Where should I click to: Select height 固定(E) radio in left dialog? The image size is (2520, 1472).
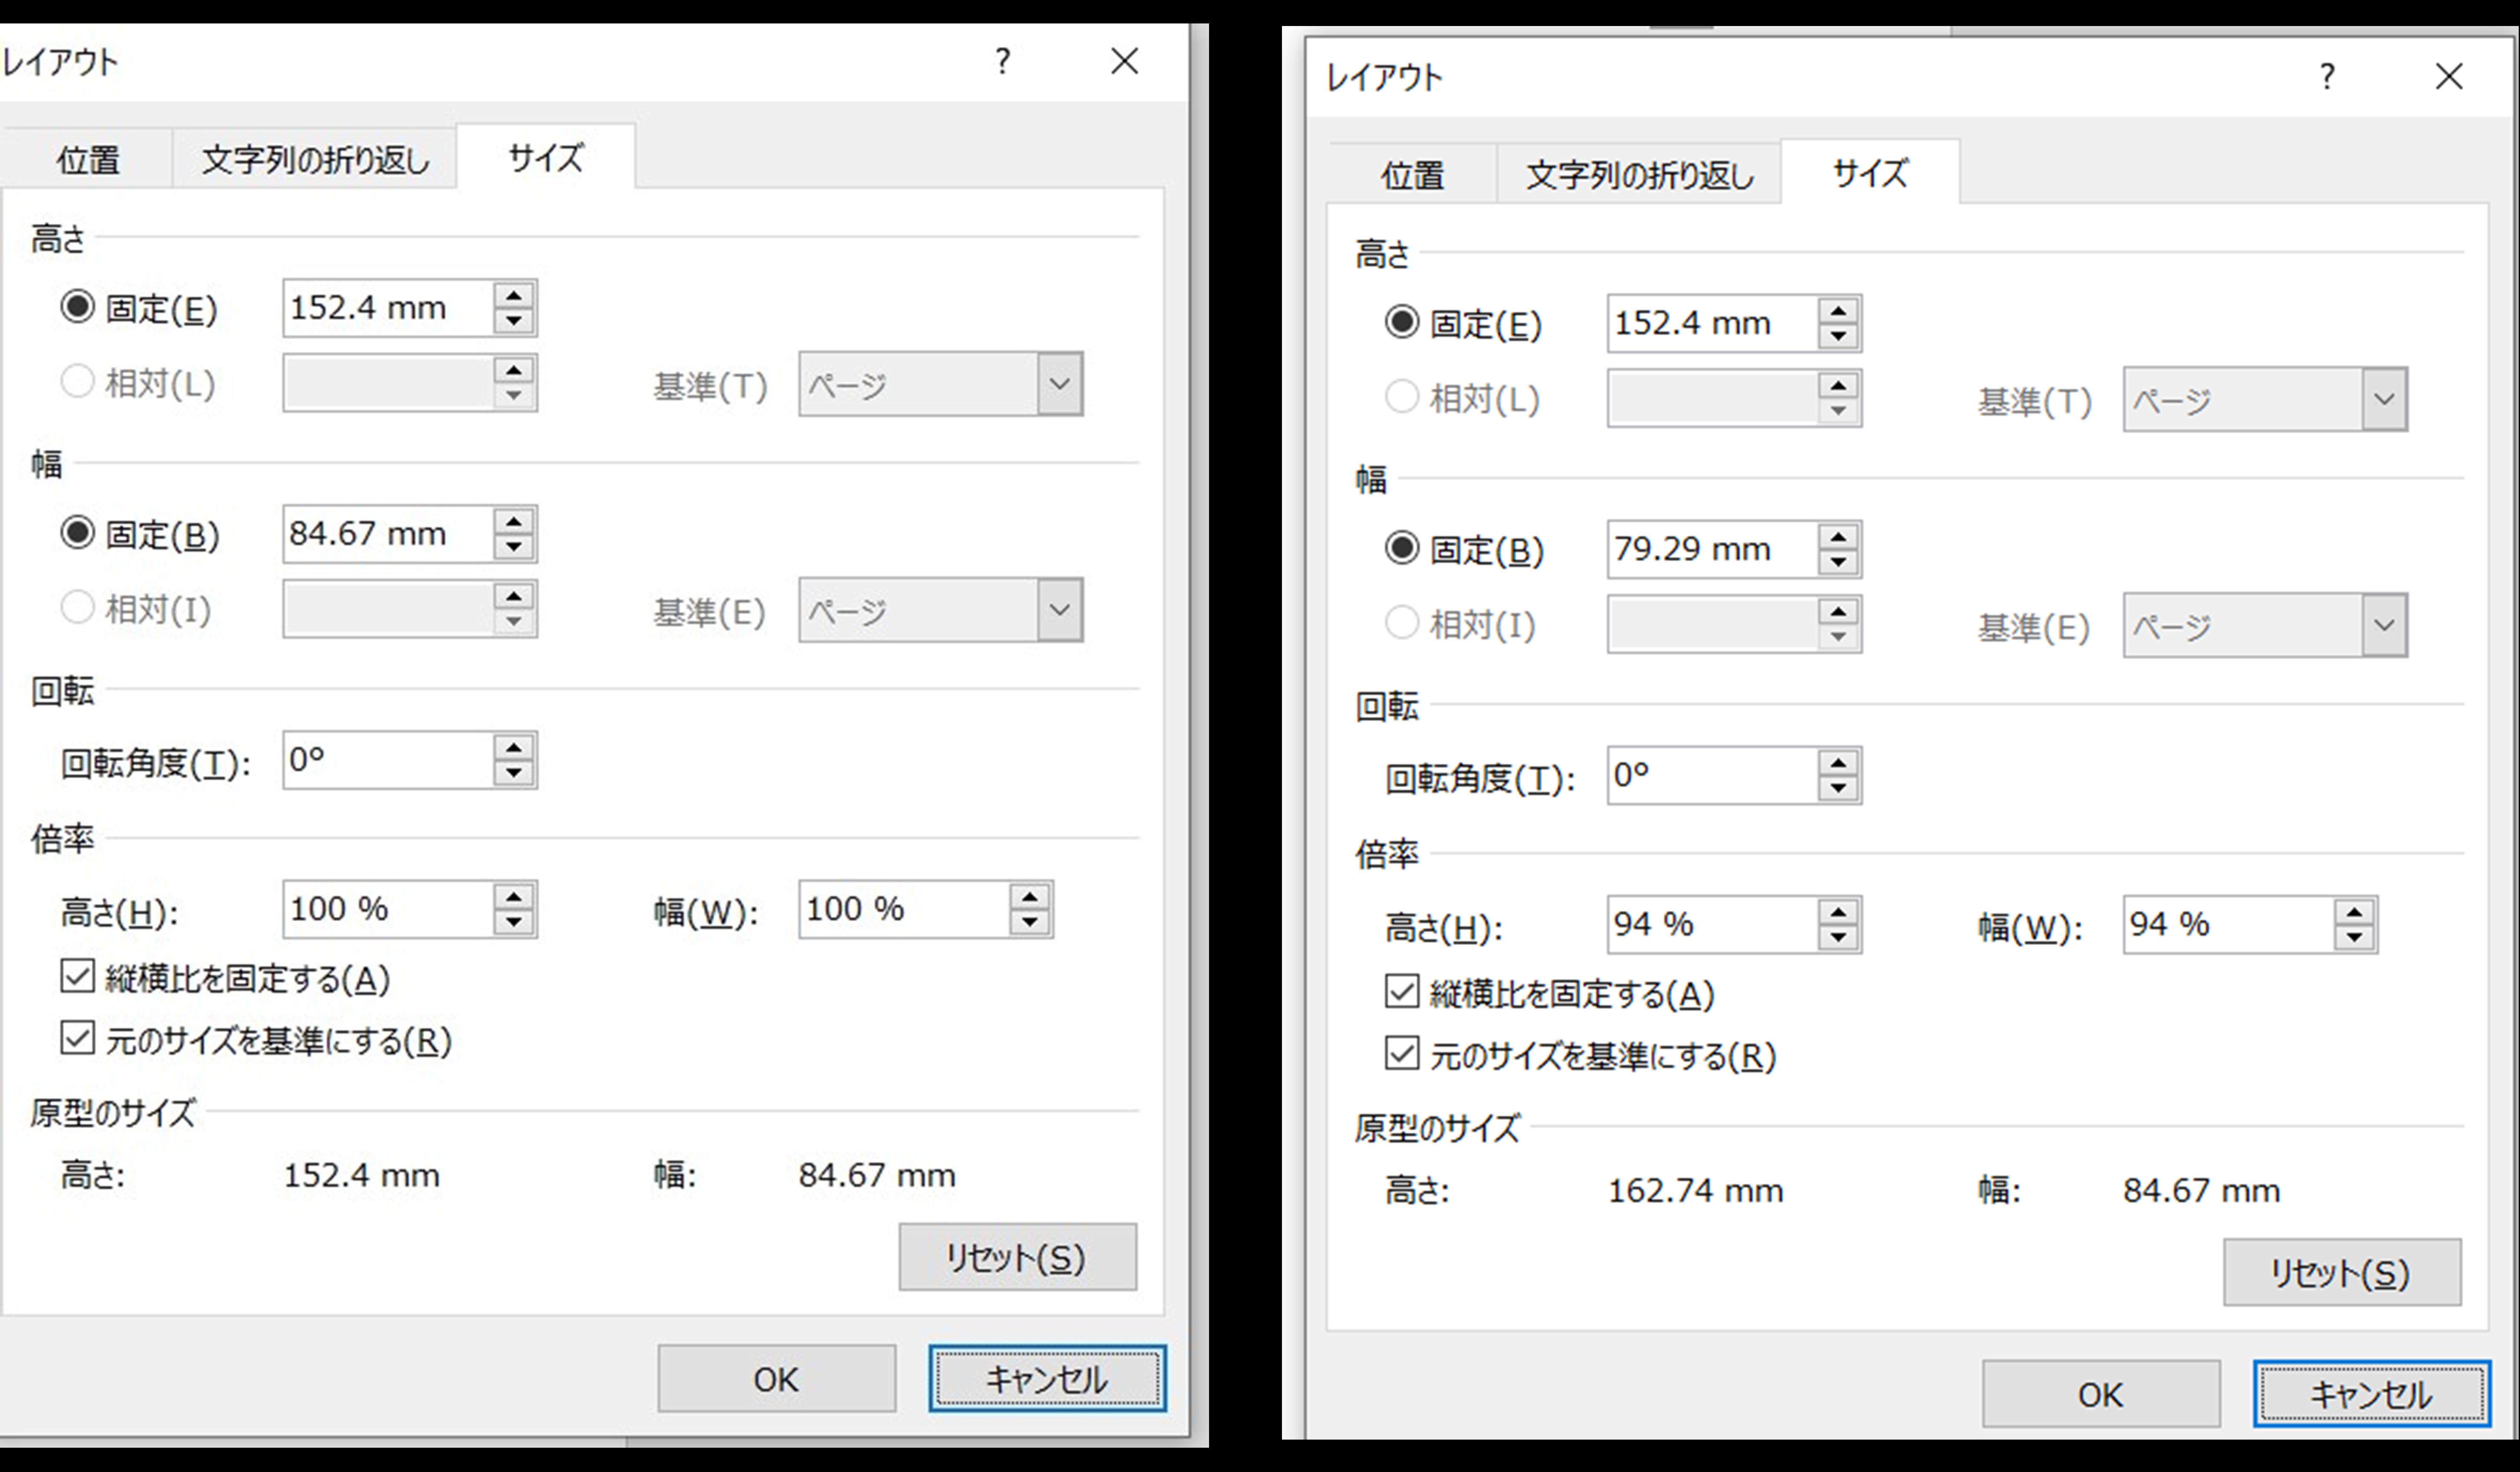coord(77,307)
